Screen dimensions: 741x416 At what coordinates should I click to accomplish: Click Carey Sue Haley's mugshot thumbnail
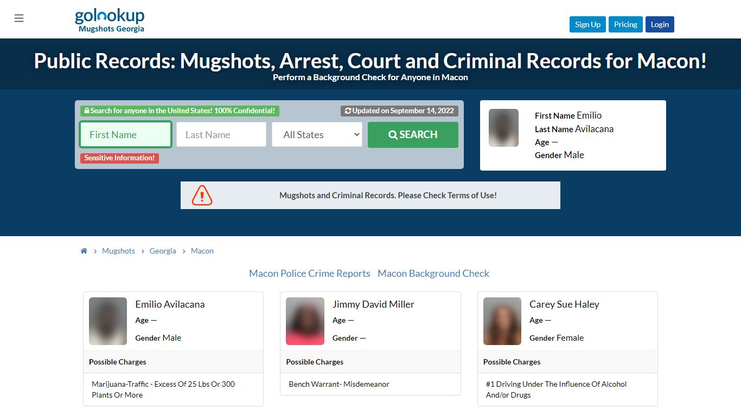click(x=502, y=321)
